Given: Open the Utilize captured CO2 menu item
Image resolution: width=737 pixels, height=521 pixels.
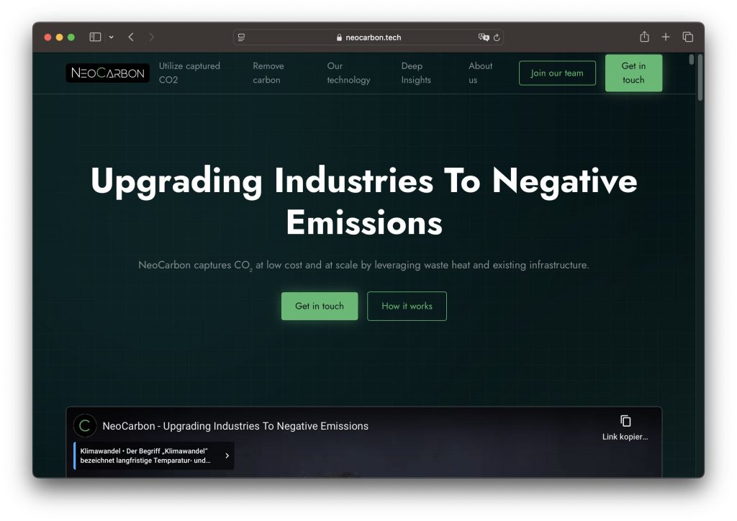Looking at the screenshot, I should (x=189, y=73).
